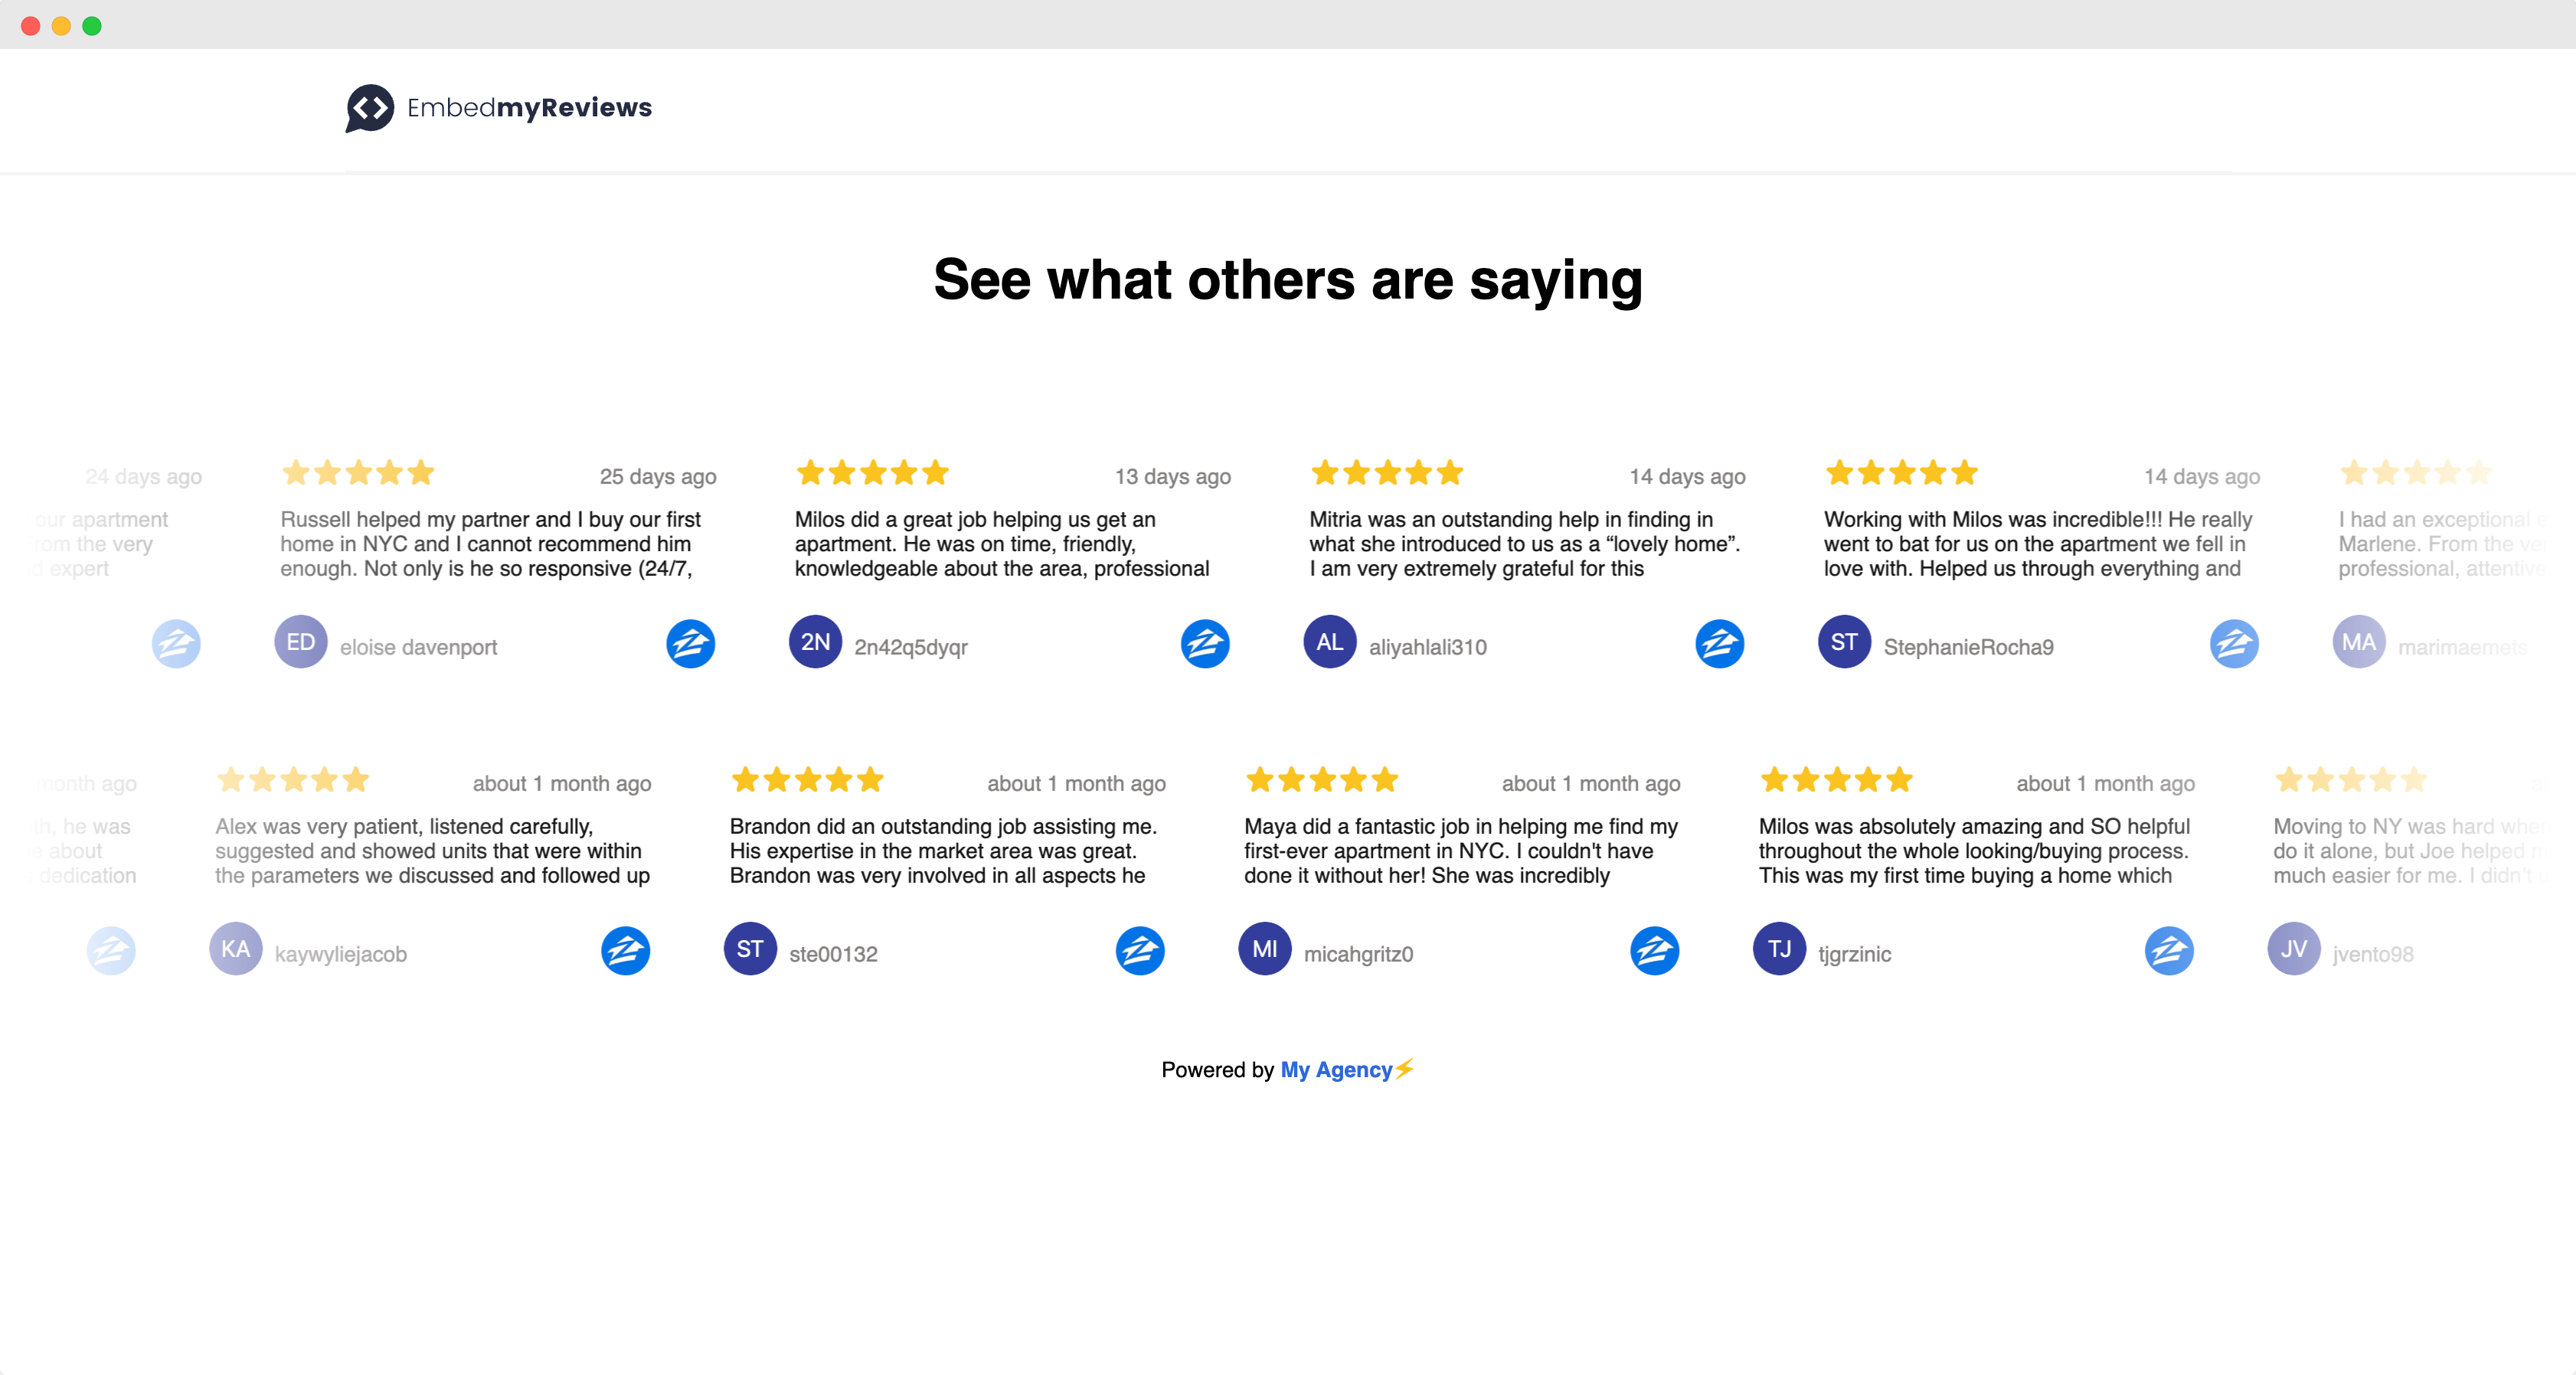Click Zillow icon on aliyahlali310's review
The height and width of the screenshot is (1375, 2576).
click(x=1719, y=644)
